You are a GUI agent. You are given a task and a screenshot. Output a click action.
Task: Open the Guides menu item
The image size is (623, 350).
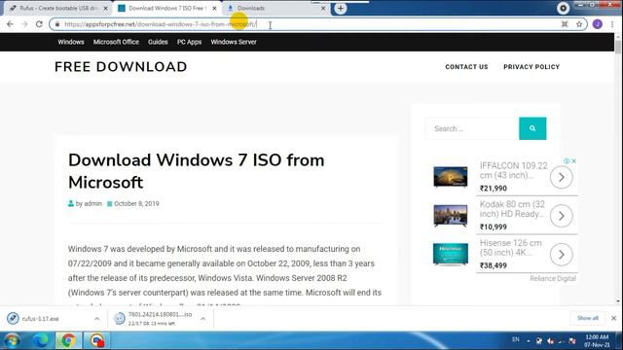[158, 42]
